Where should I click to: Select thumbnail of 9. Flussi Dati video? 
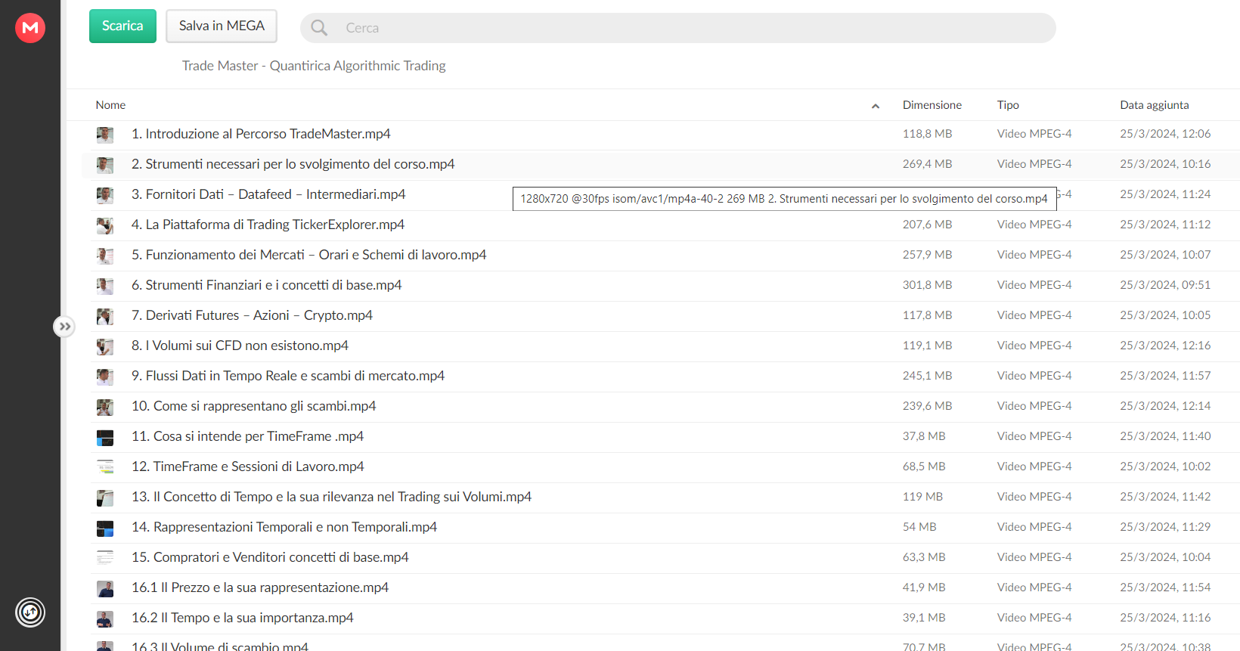[105, 377]
